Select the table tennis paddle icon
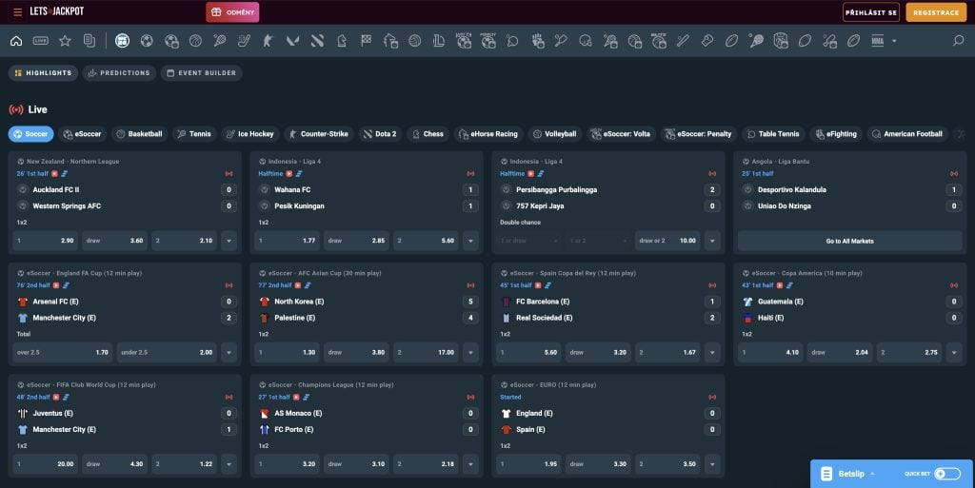Screen dimensions: 975x488 click(x=512, y=41)
